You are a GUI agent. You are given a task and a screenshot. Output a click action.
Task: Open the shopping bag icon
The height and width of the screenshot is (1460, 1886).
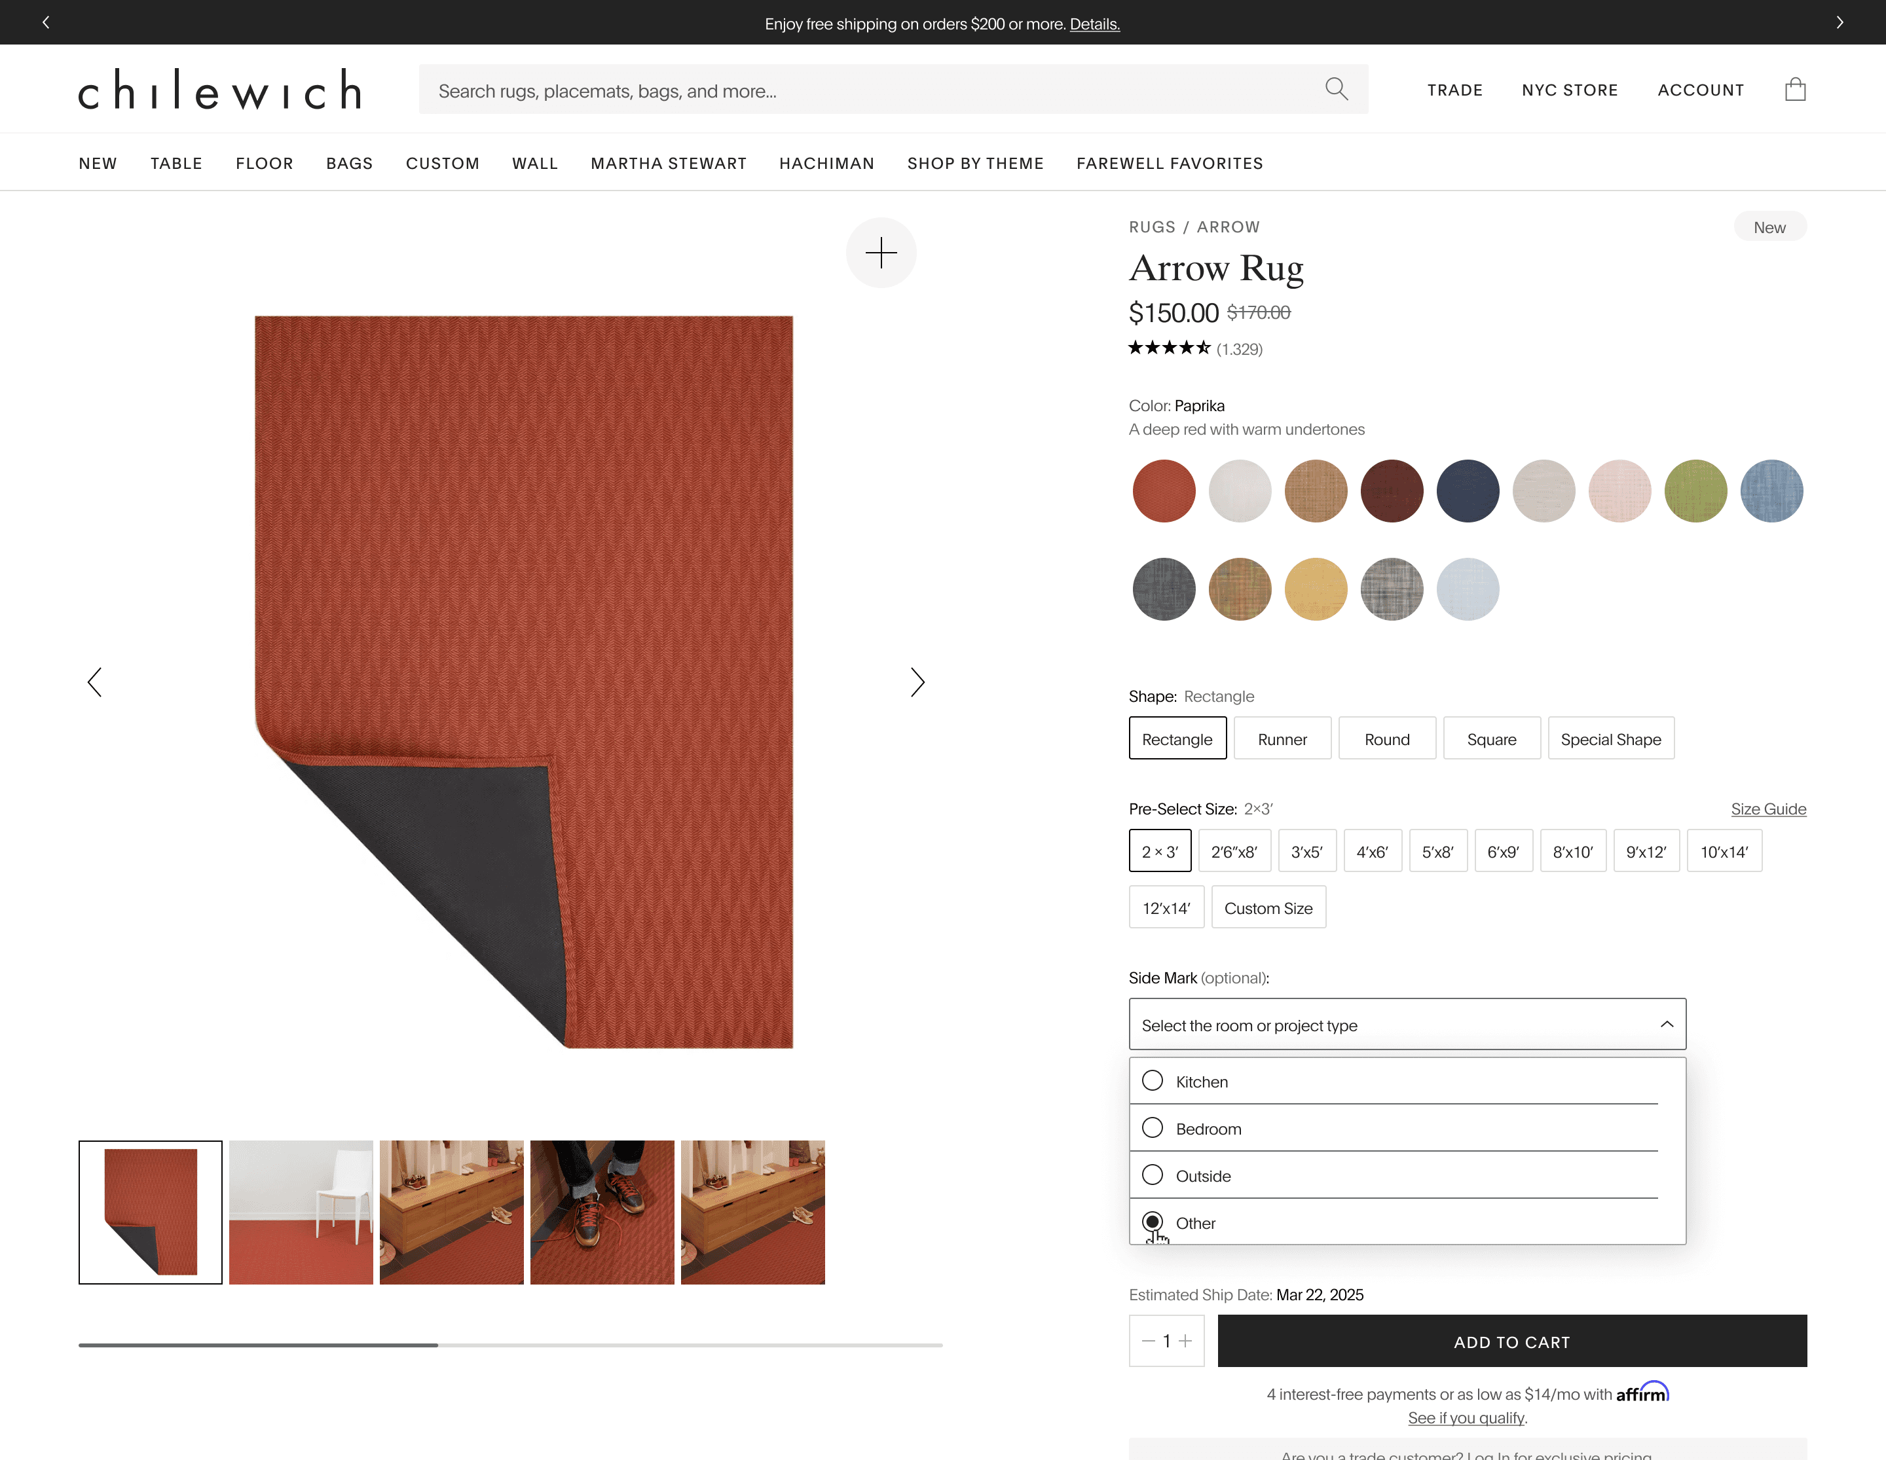coord(1794,90)
